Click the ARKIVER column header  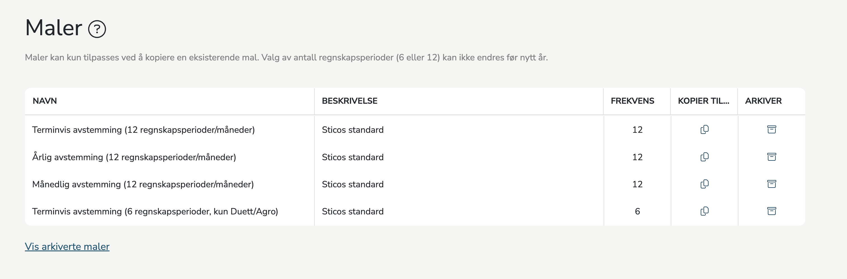pyautogui.click(x=763, y=101)
